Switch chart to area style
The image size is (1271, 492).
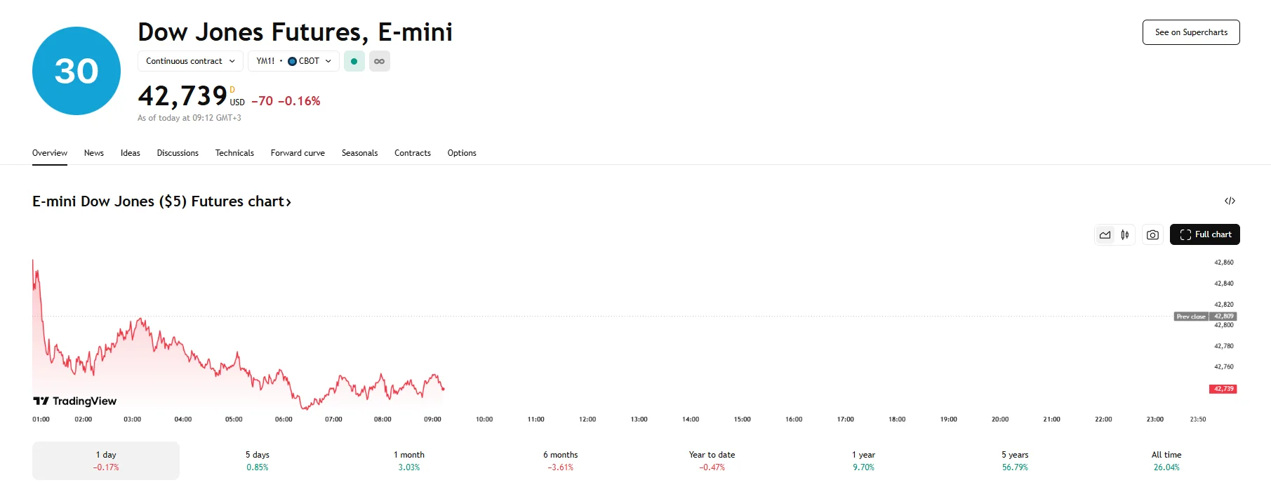pos(1105,234)
